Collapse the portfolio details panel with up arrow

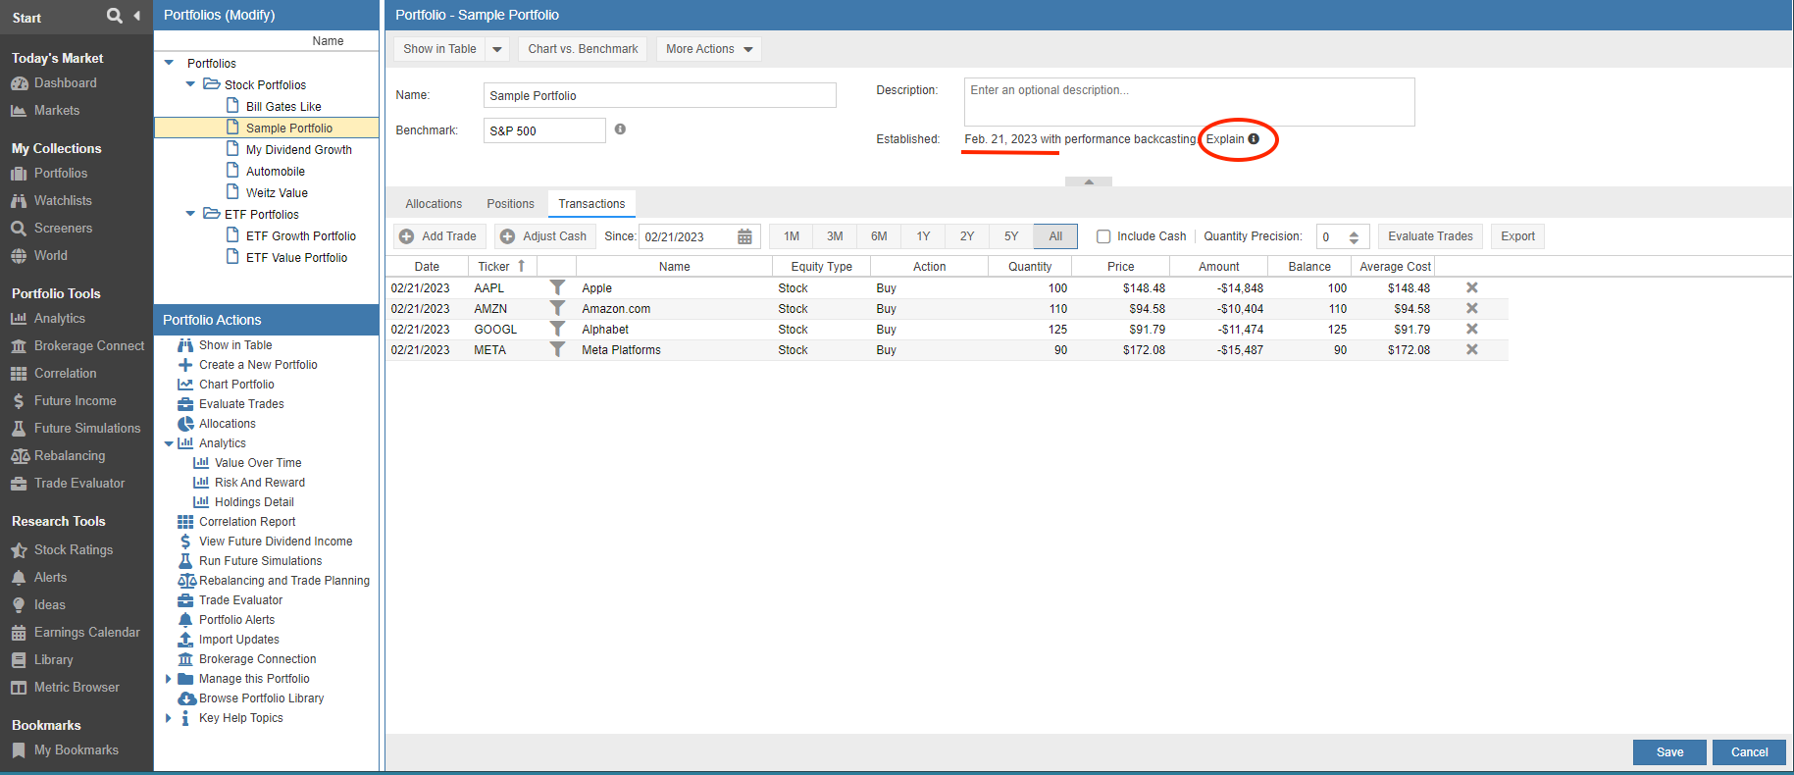1089,181
